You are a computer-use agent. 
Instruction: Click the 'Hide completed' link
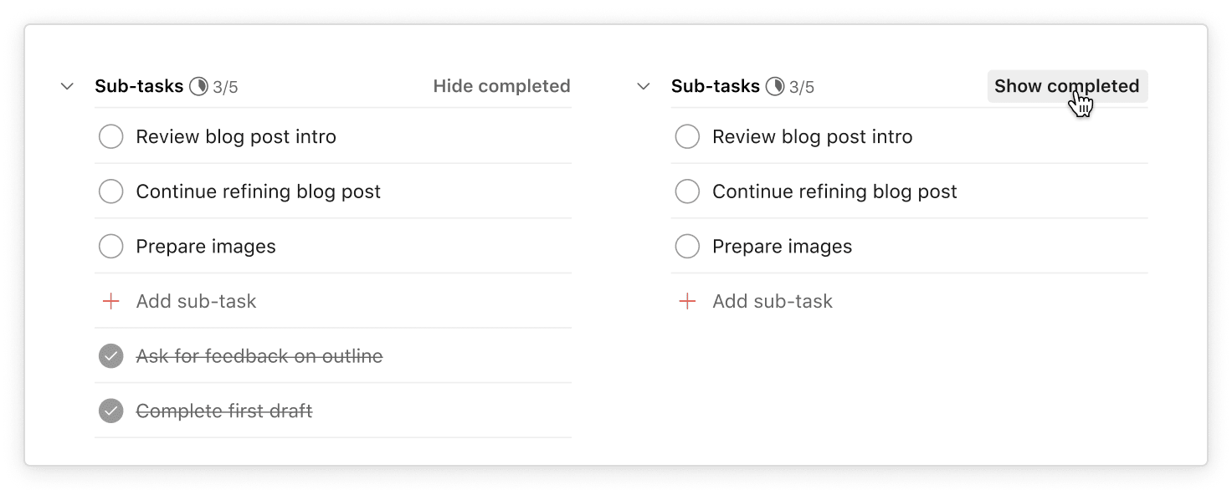tap(501, 85)
